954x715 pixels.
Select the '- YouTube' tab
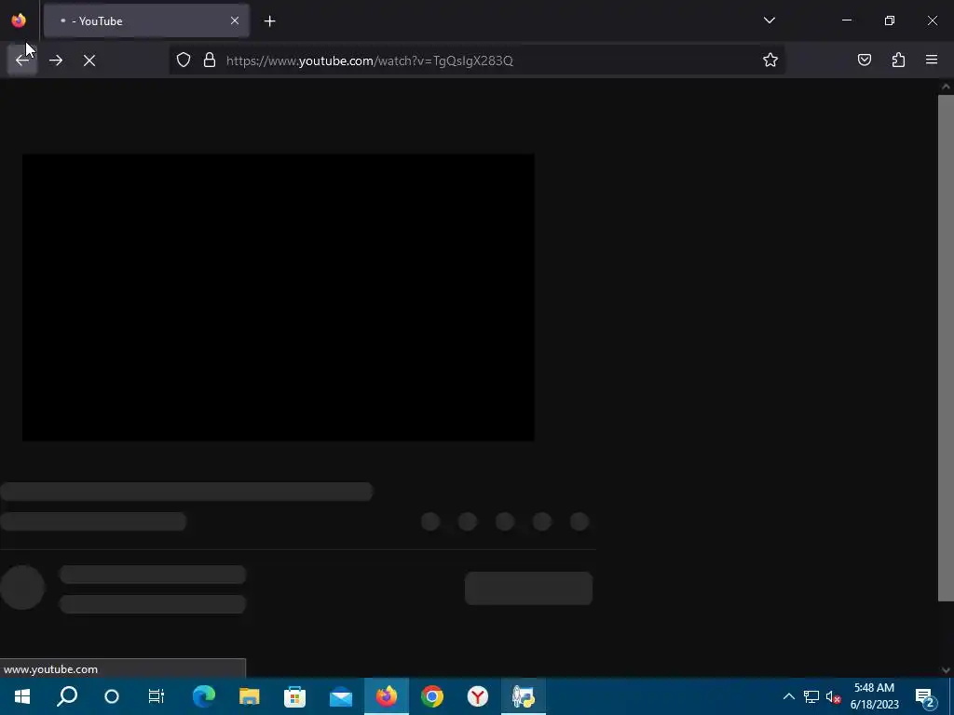(x=146, y=20)
